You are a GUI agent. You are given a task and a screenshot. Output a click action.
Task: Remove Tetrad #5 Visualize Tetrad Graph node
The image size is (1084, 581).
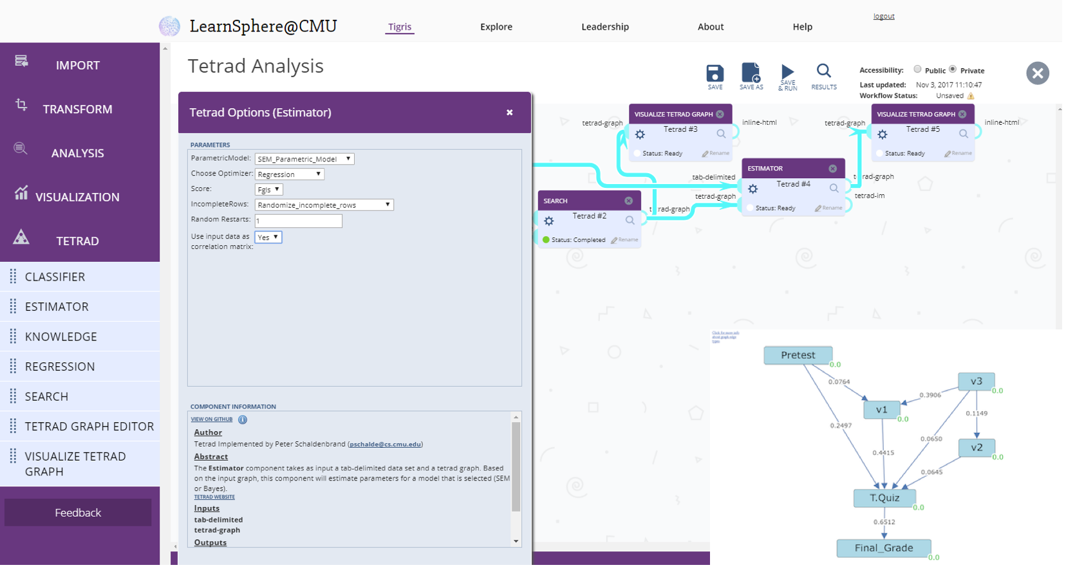coord(962,115)
